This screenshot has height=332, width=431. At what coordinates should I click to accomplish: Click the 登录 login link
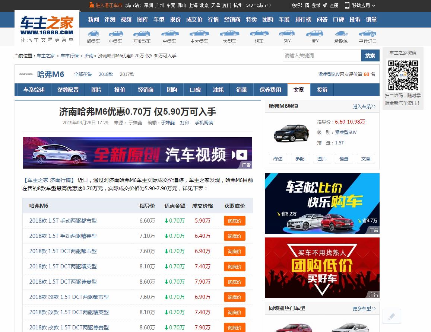pos(316,5)
